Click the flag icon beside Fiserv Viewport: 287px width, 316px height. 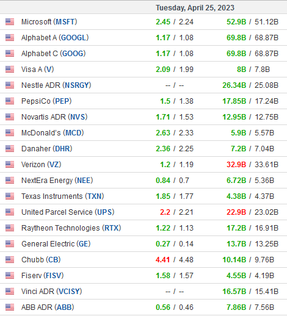[10, 276]
